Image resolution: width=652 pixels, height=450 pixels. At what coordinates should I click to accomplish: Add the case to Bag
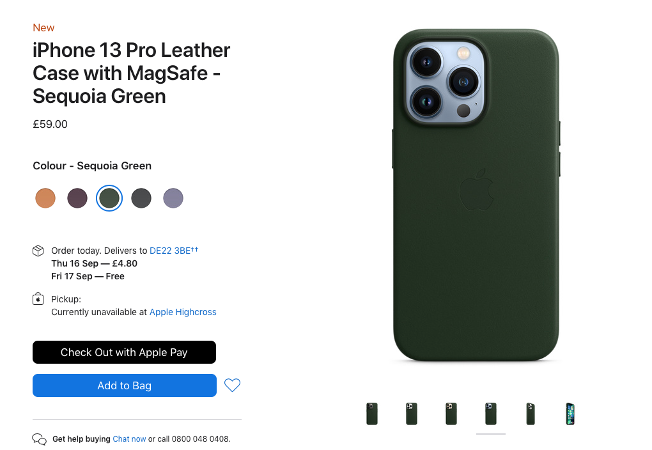click(x=125, y=385)
